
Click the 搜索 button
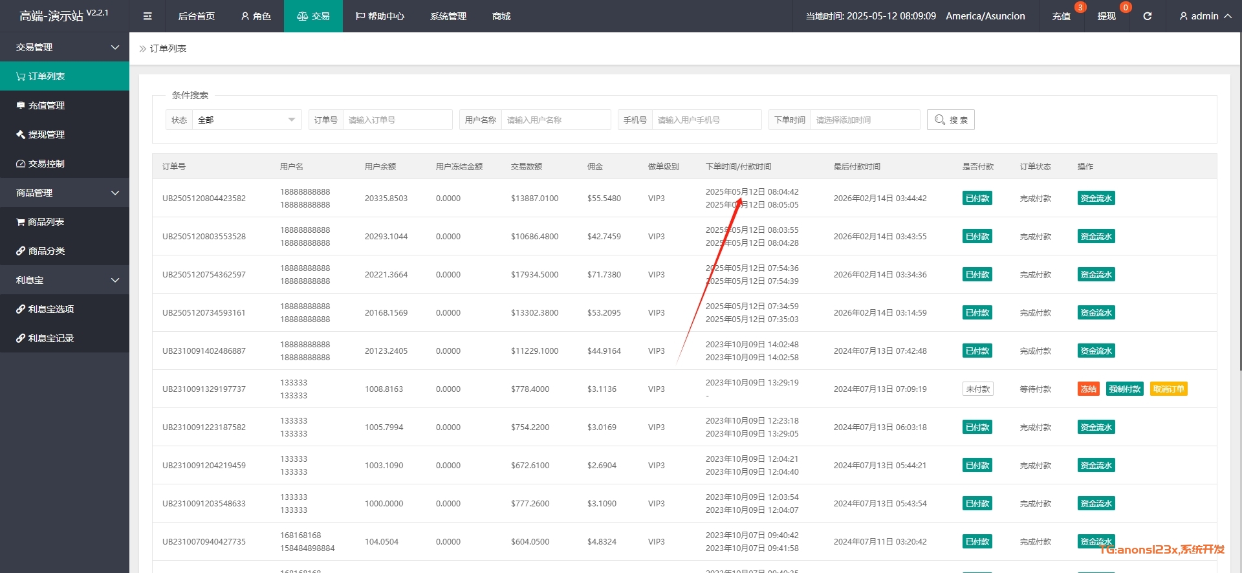click(951, 120)
